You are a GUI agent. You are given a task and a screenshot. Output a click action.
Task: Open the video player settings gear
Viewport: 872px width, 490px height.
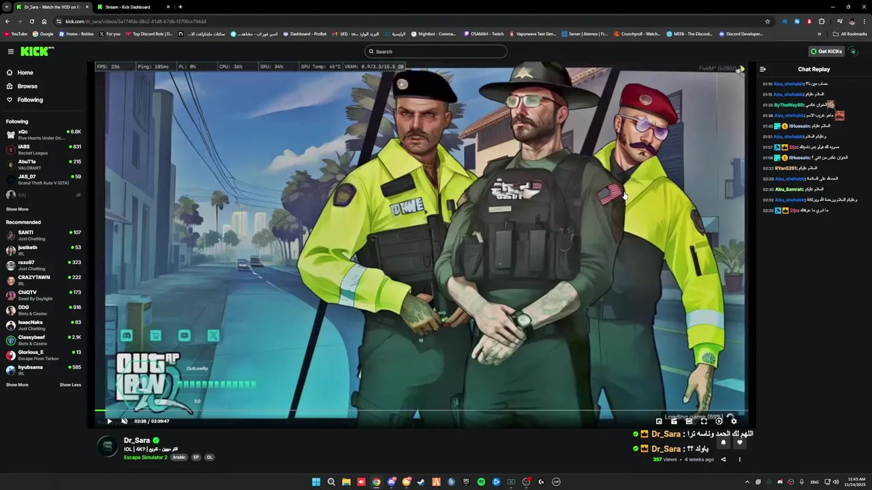pos(734,421)
